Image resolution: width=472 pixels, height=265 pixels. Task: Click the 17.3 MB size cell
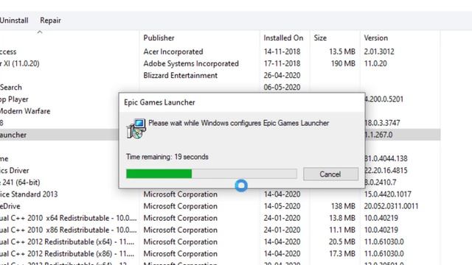(342, 253)
